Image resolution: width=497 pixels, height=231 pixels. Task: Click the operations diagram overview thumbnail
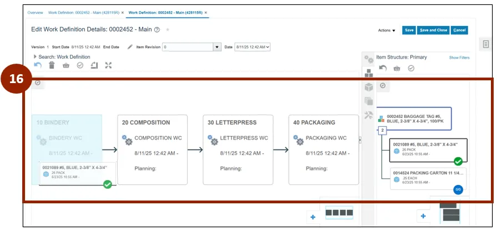(x=339, y=213)
